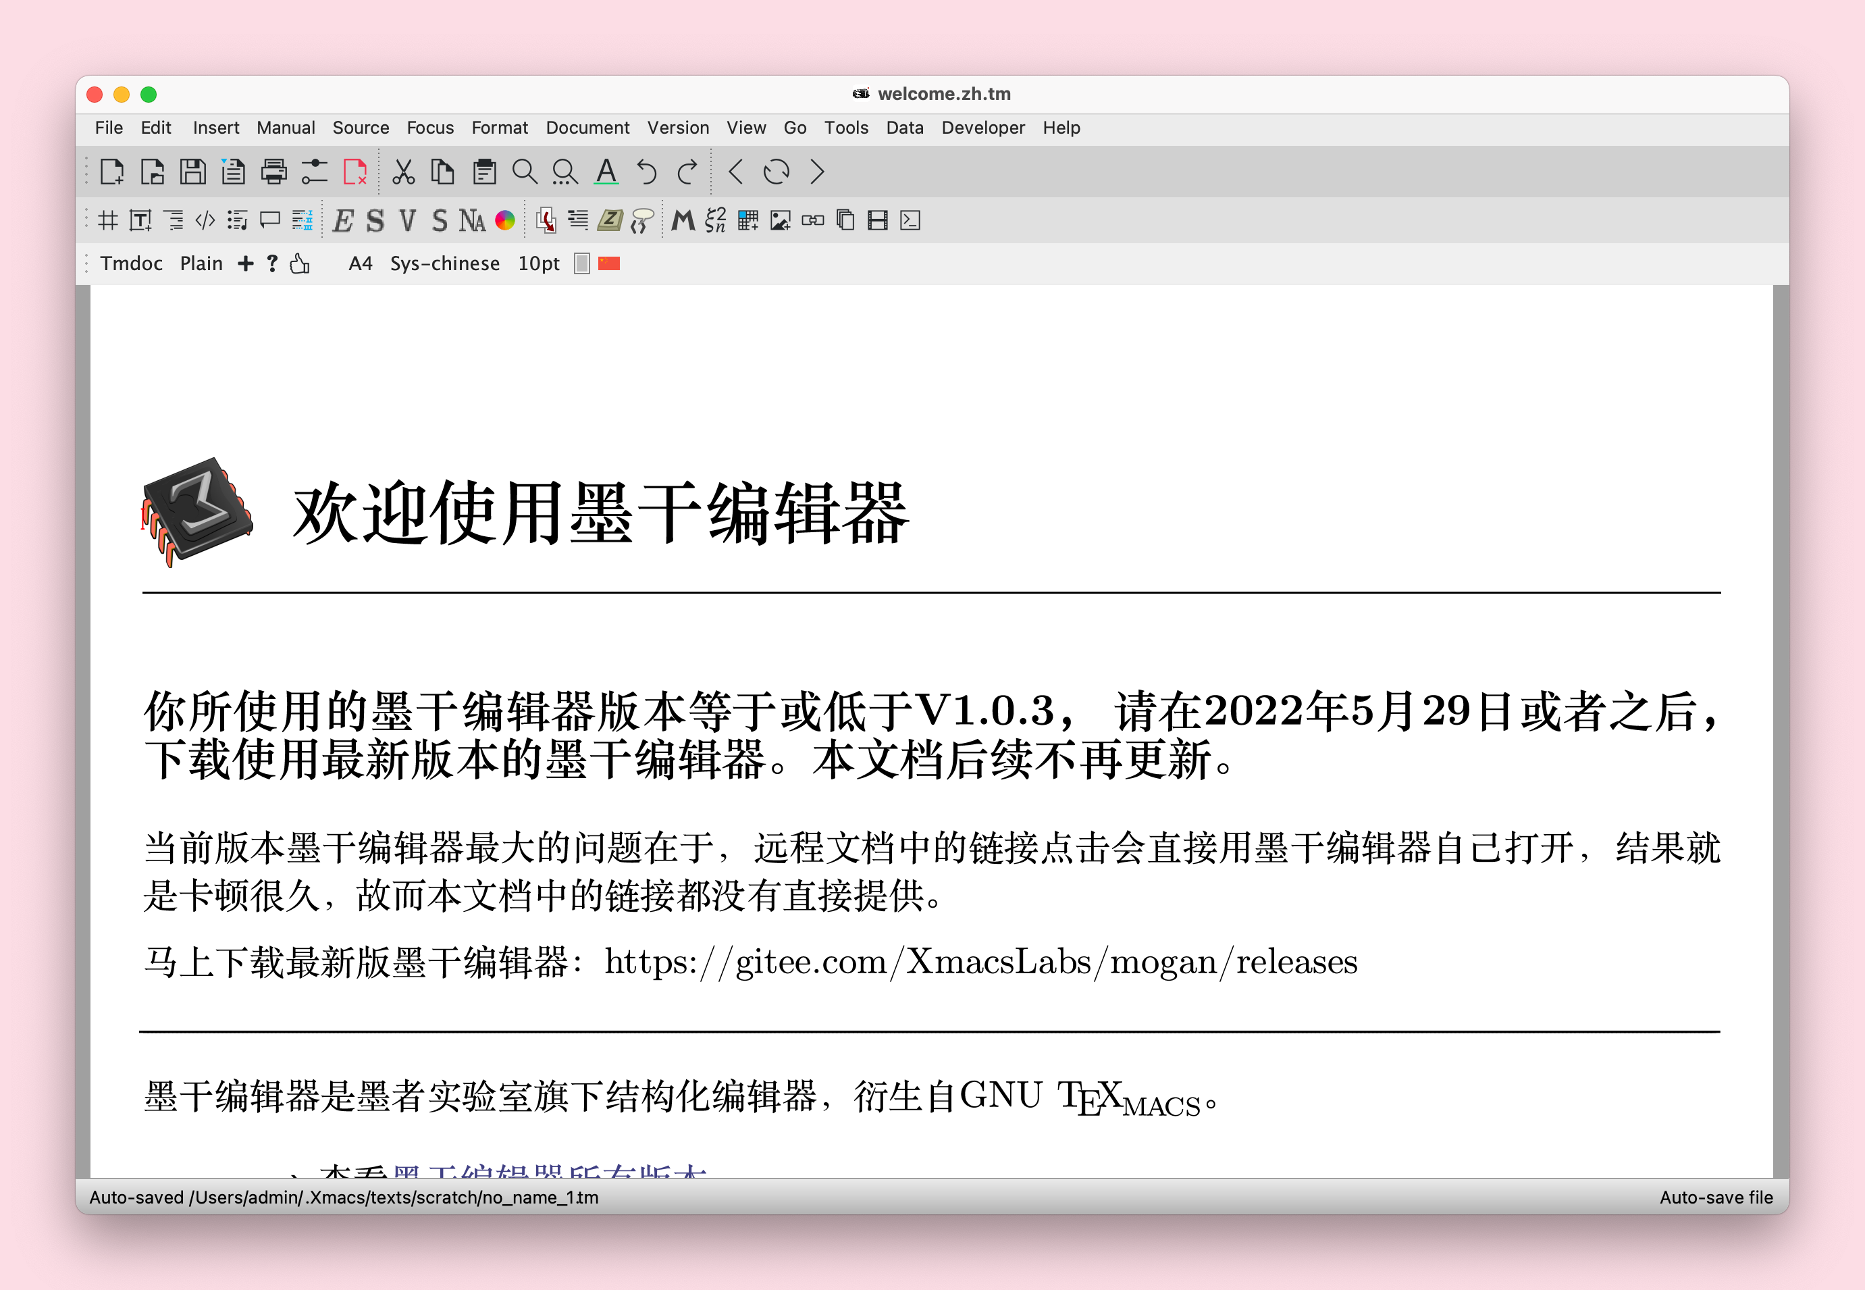Open the Plain style dropdown
1865x1290 pixels.
pyautogui.click(x=201, y=263)
